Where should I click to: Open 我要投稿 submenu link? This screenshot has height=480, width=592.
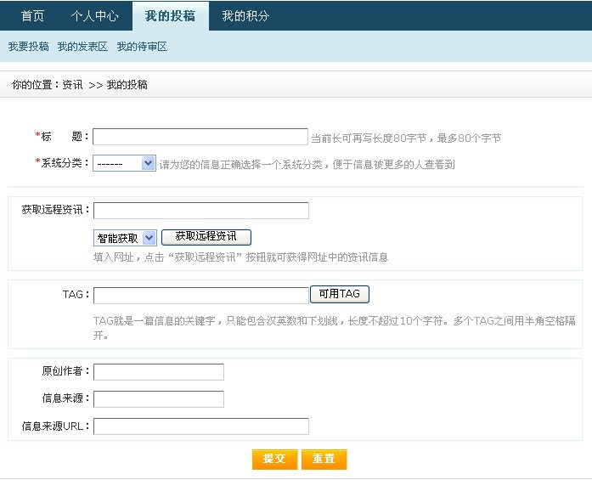29,47
